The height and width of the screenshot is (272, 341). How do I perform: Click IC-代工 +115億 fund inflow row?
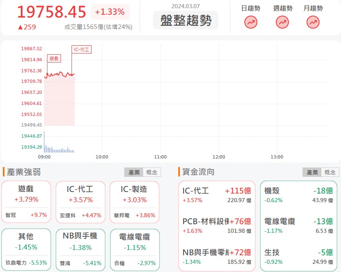[217, 195]
